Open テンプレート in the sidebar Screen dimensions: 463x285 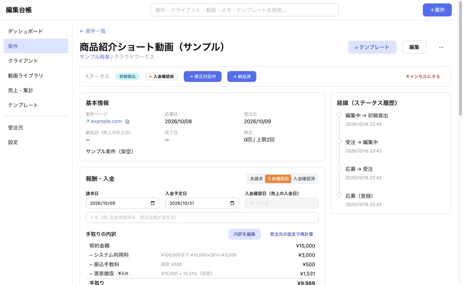click(36, 105)
